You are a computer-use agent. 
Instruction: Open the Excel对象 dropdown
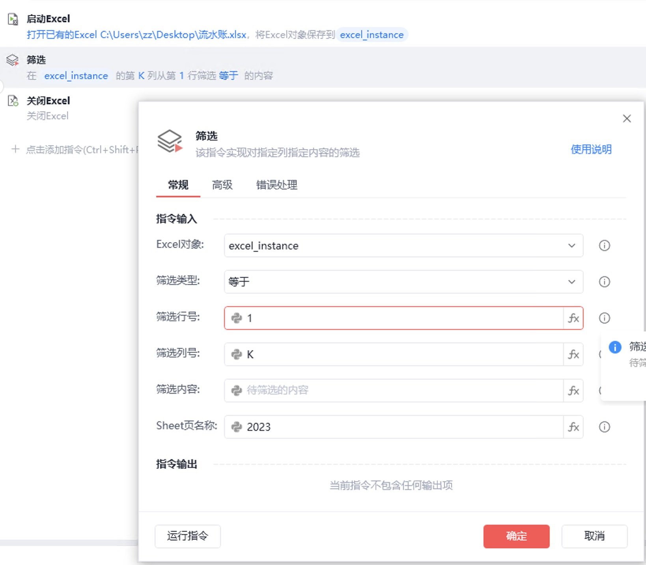[x=403, y=245]
